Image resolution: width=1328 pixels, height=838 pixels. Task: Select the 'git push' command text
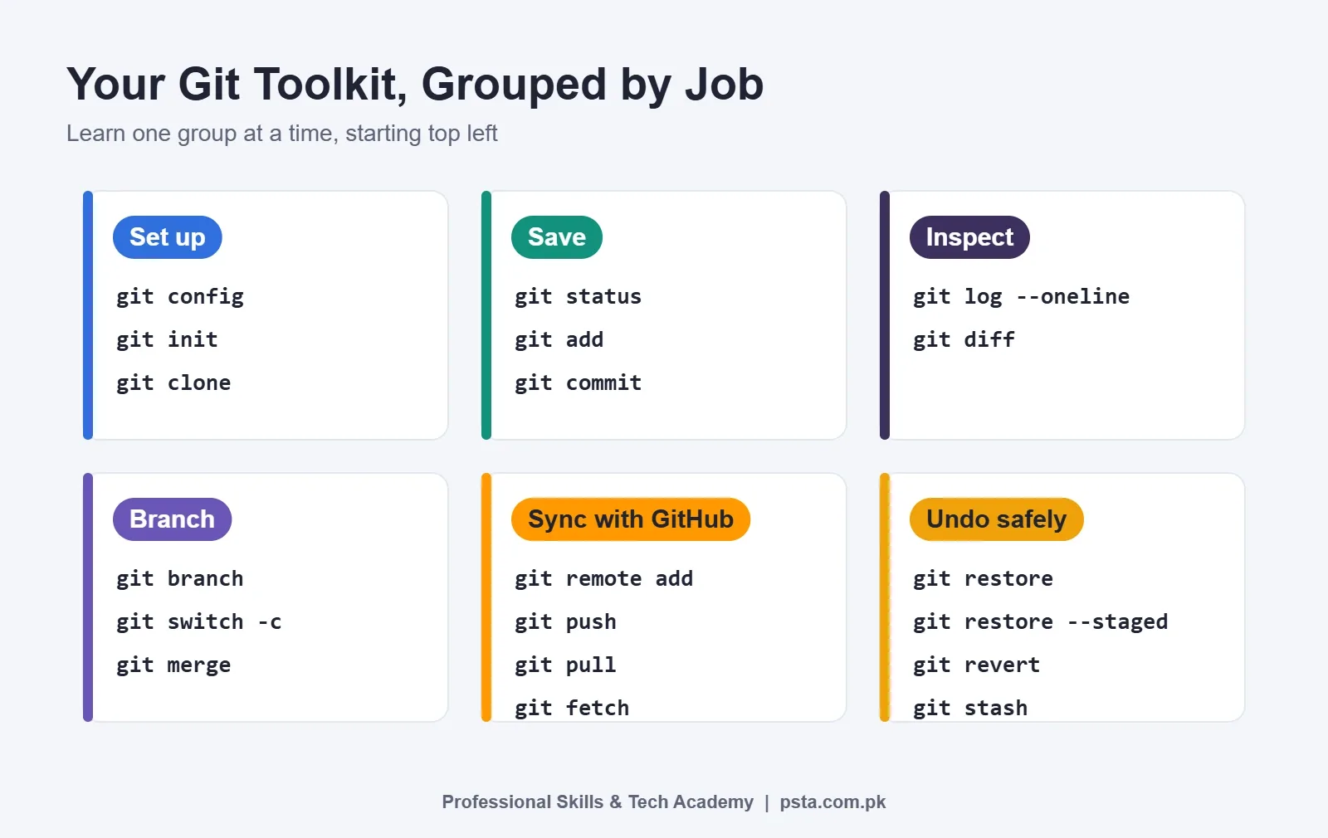click(565, 622)
